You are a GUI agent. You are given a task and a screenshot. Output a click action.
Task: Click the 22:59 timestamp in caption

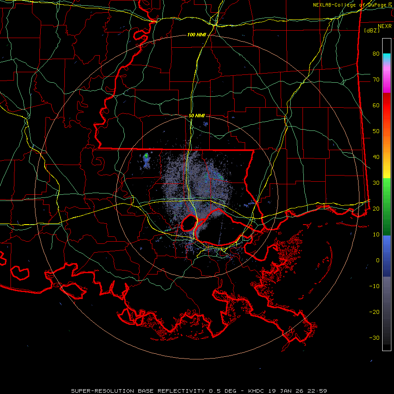pos(317,391)
